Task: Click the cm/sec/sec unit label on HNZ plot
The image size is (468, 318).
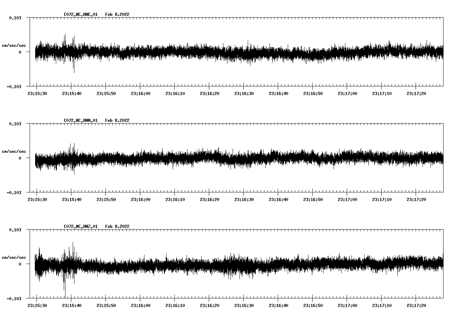Action: tap(14, 257)
